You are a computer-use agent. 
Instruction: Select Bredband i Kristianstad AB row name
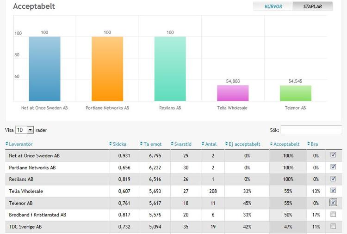37,215
